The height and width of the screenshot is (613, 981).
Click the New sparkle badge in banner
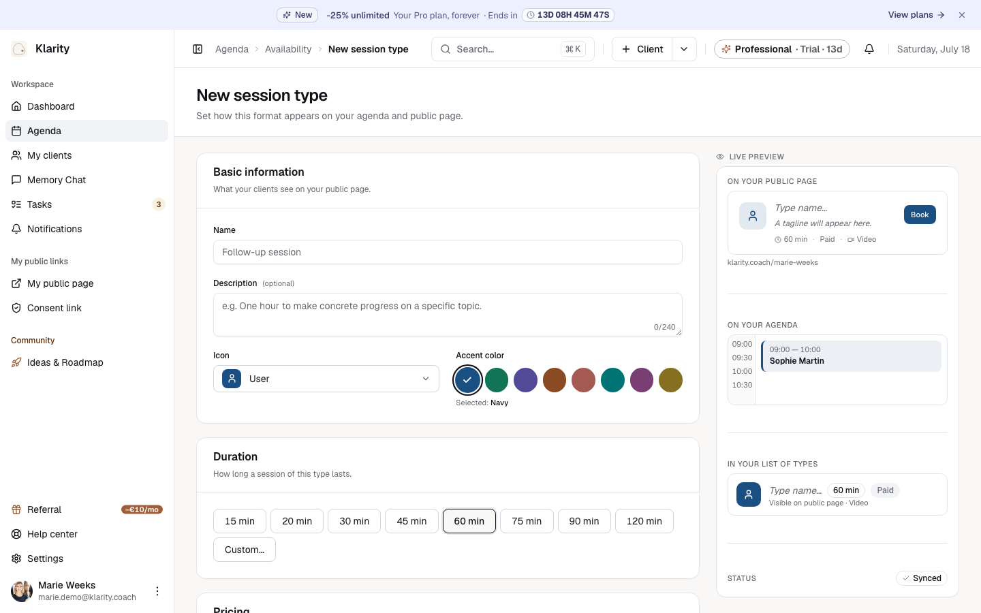pos(297,15)
